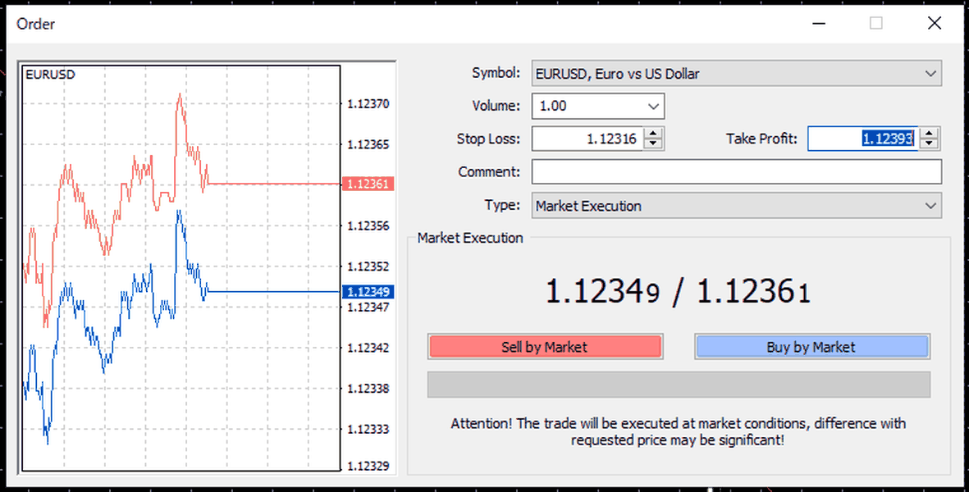Screen dimensions: 969x492
Task: Click the EURUSD chart label
Action: [x=51, y=75]
